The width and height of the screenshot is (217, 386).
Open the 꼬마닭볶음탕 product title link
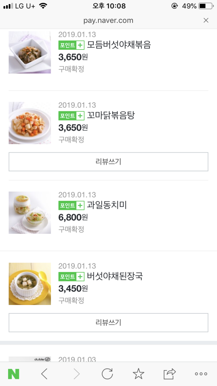111,116
